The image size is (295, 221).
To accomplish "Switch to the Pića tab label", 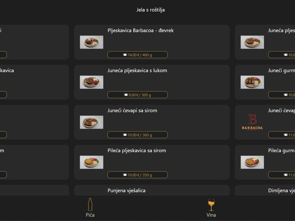I will (90, 215).
